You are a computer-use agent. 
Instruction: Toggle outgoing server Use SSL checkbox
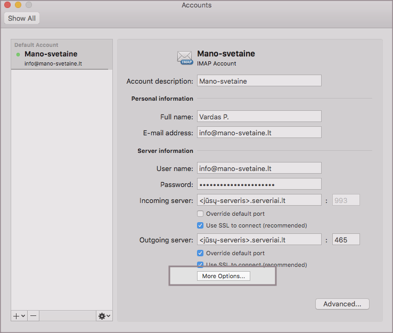pos(201,265)
